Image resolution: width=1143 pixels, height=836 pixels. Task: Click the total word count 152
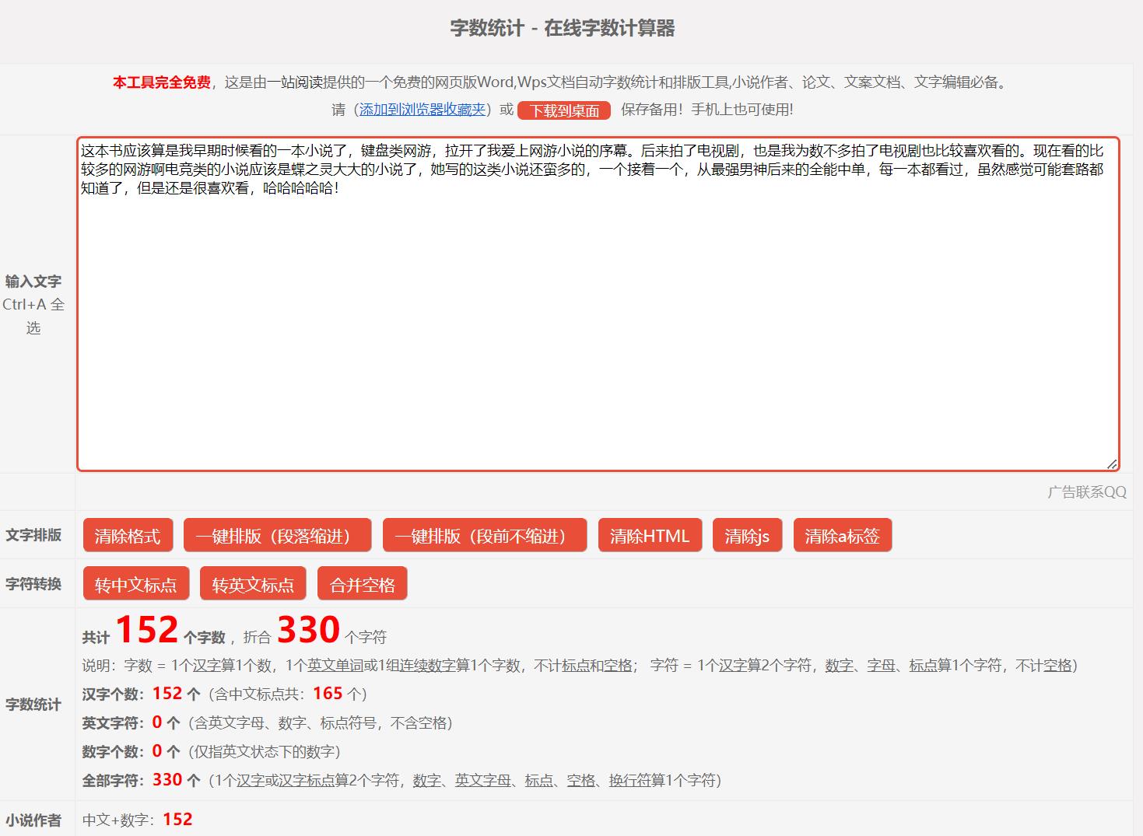tap(147, 629)
